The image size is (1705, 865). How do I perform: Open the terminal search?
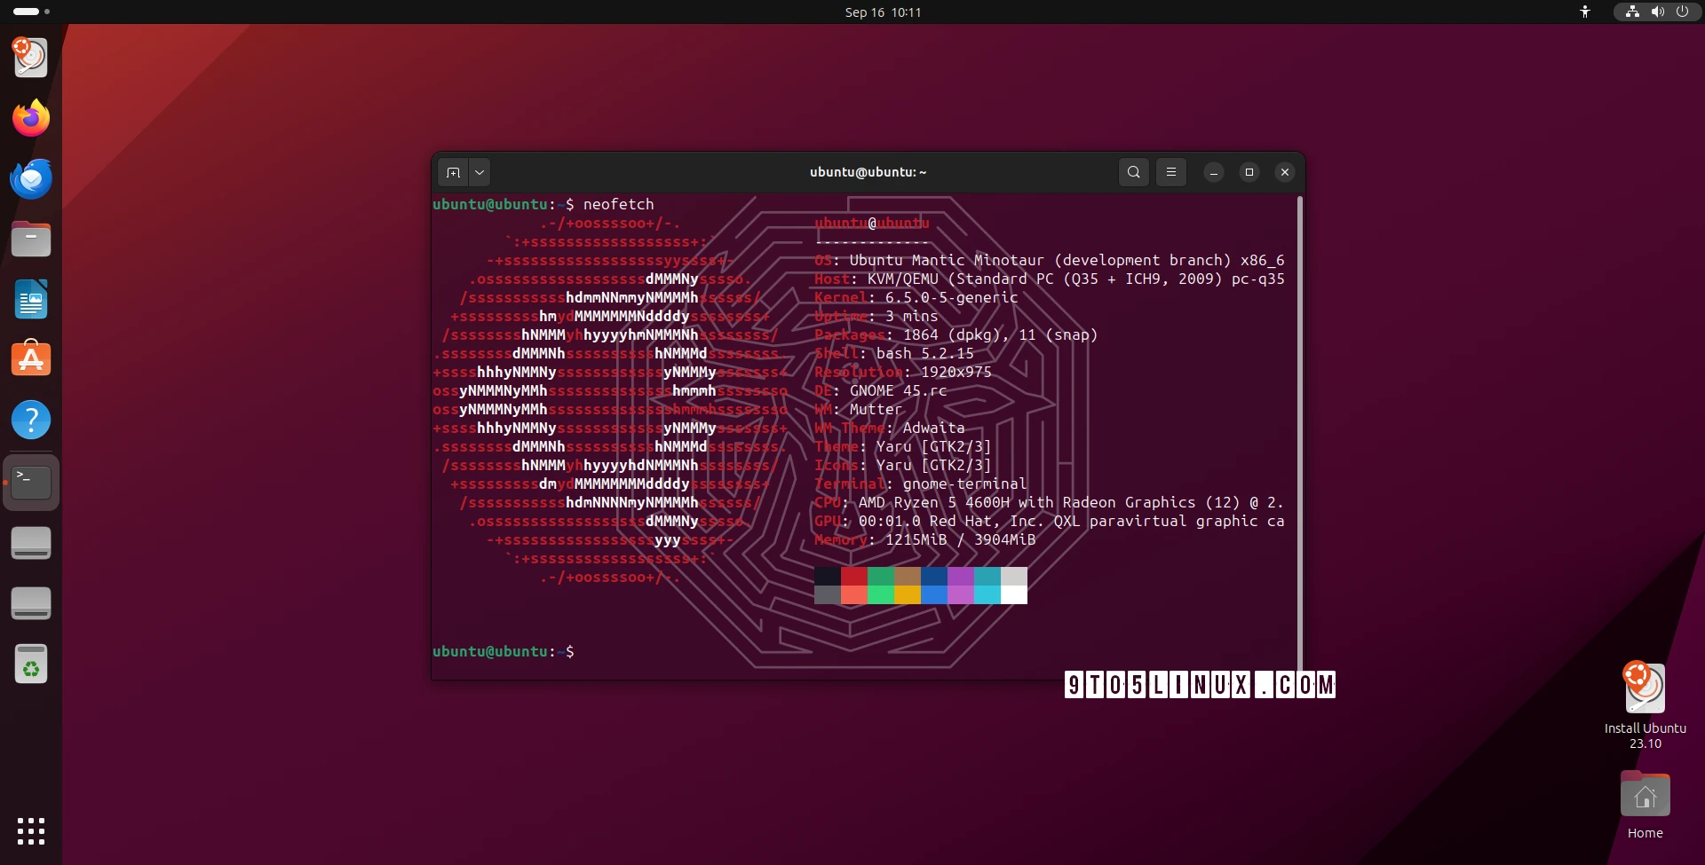click(1133, 172)
